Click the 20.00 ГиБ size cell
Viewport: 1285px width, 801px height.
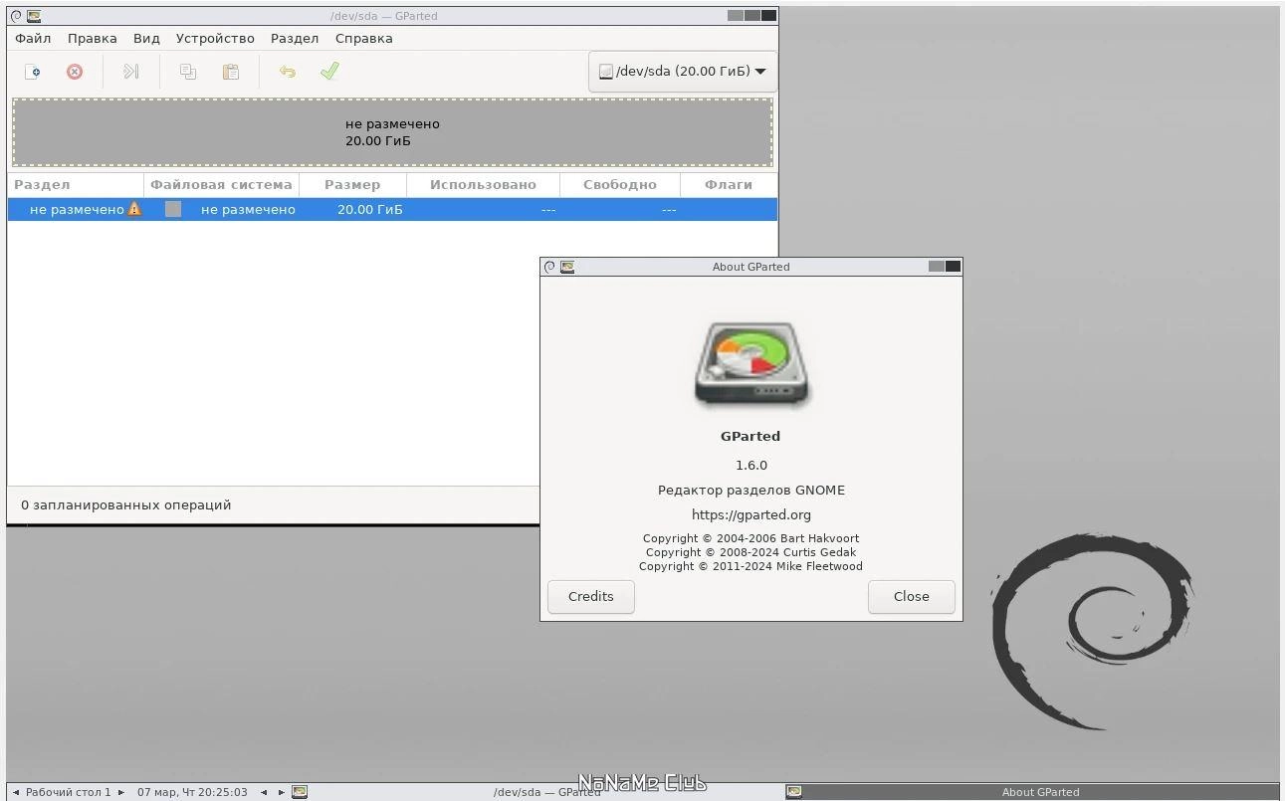click(370, 209)
